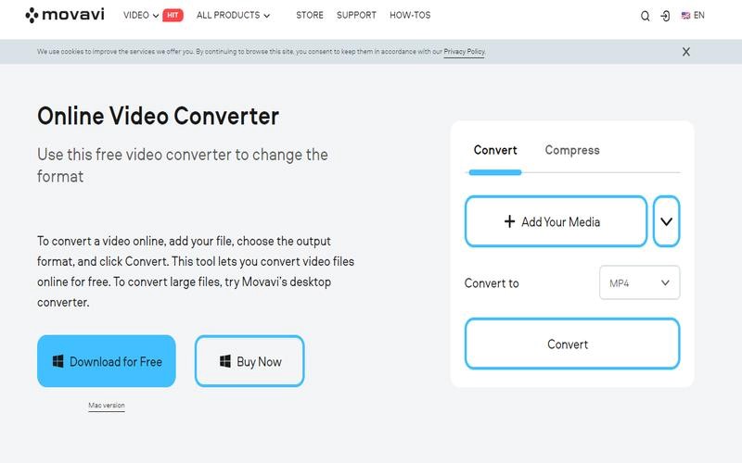Expand the ALL PRODUCTS menu
The height and width of the screenshot is (463, 742).
[233, 15]
